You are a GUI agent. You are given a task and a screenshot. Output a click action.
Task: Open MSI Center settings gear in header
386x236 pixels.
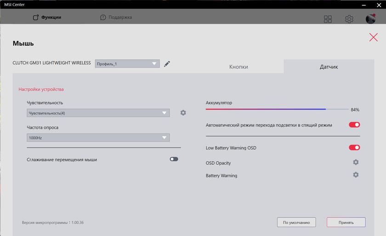349,19
